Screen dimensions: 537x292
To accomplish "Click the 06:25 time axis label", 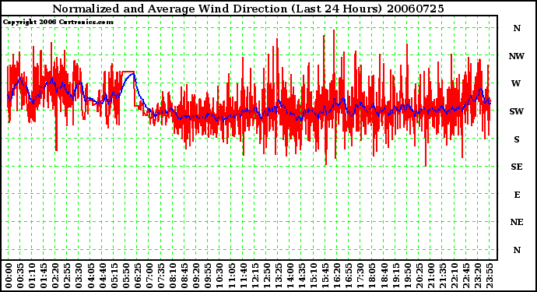I will tap(137, 276).
